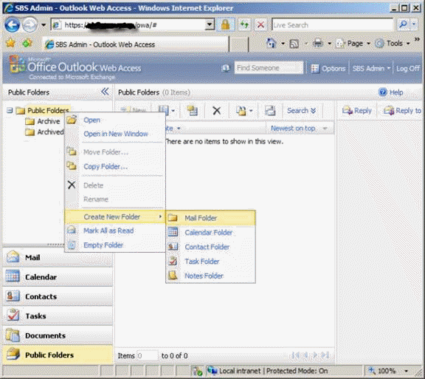Click the Live Search box
The image size is (425, 379).
tap(332, 25)
